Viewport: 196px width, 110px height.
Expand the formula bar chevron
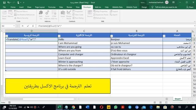pos(195,26)
